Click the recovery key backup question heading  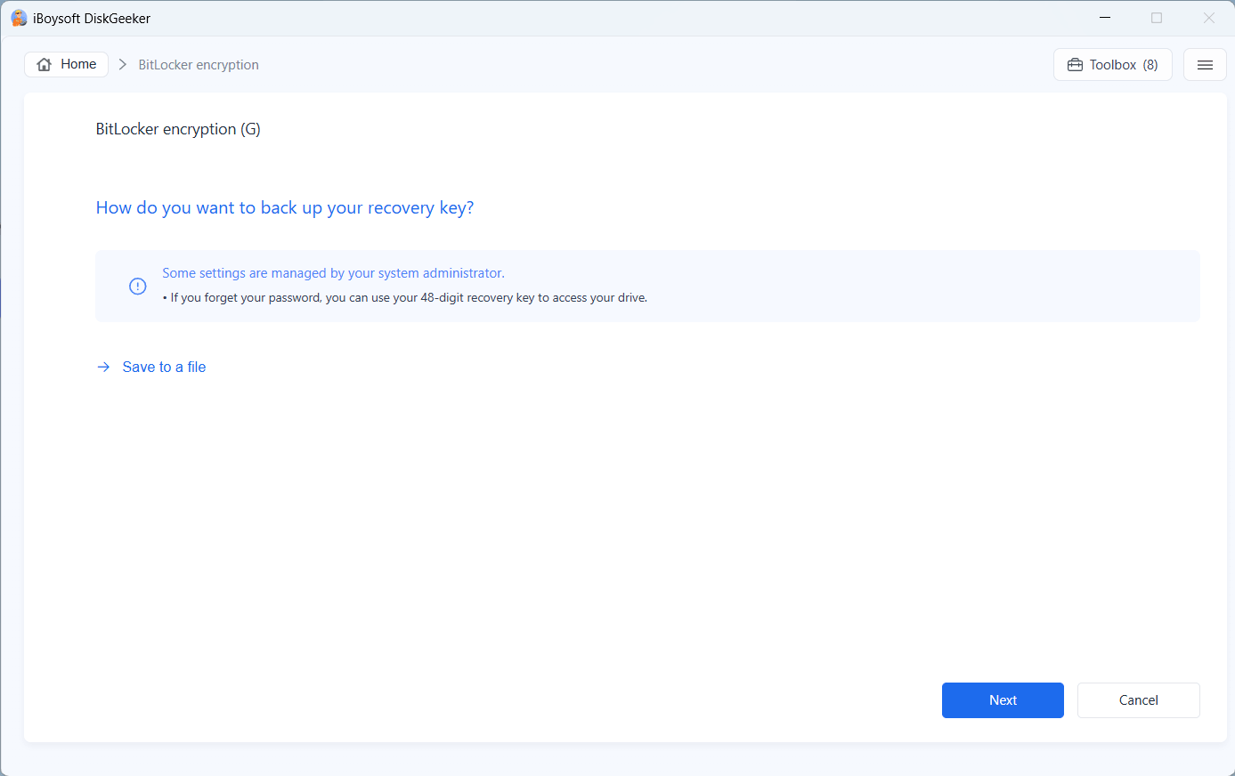click(x=285, y=207)
